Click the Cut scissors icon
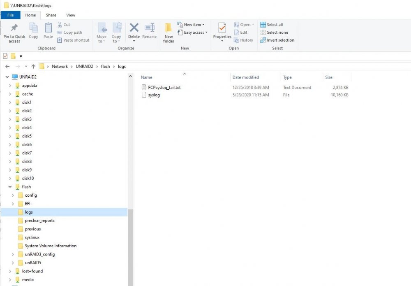Screen dimensions: 411x286 pyautogui.click(x=60, y=25)
